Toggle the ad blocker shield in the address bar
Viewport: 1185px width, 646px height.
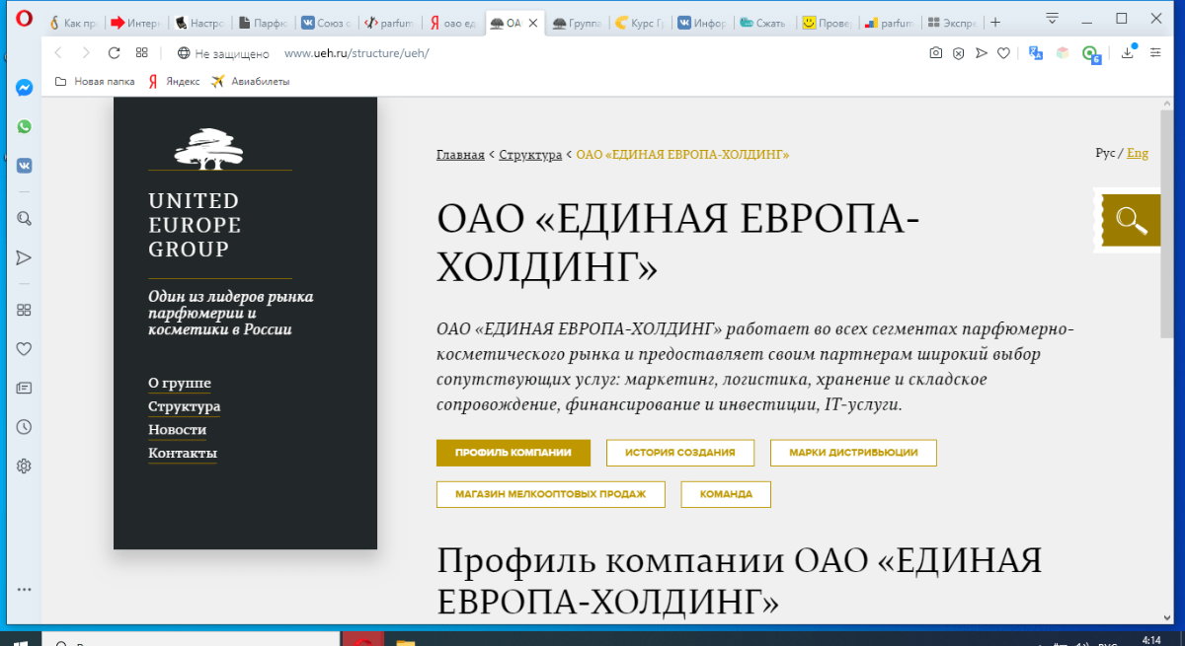(x=958, y=53)
